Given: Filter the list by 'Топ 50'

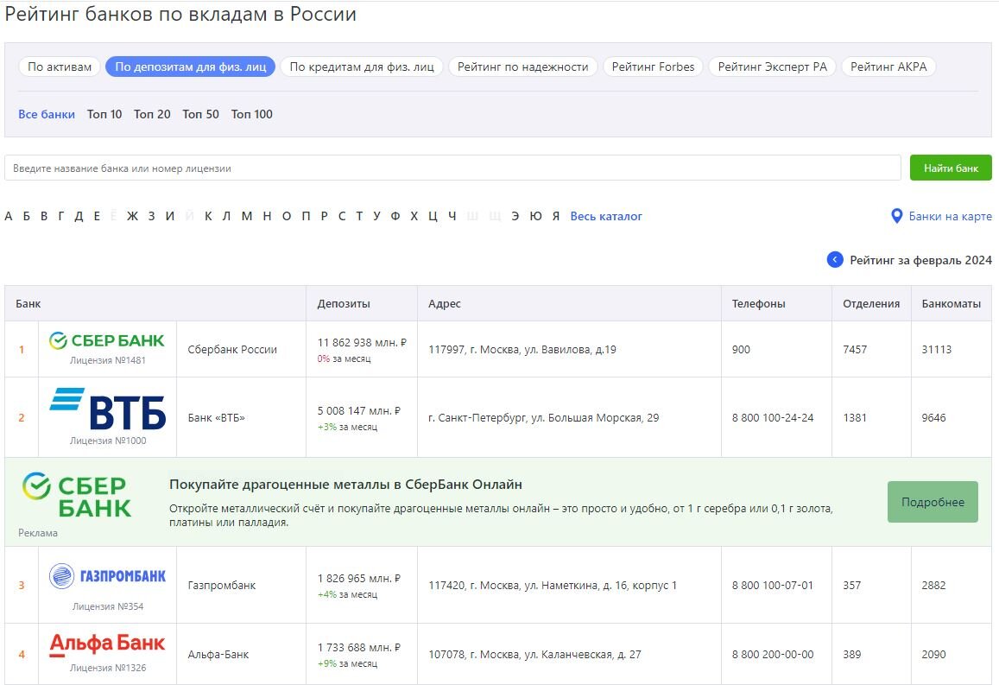Looking at the screenshot, I should coord(200,114).
